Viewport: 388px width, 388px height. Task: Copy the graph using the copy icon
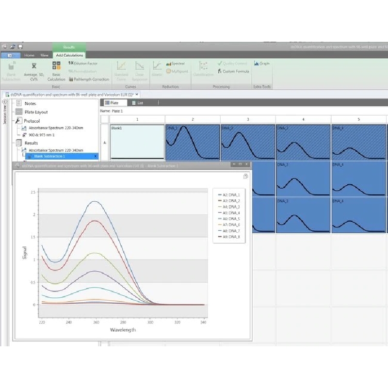tap(246, 177)
